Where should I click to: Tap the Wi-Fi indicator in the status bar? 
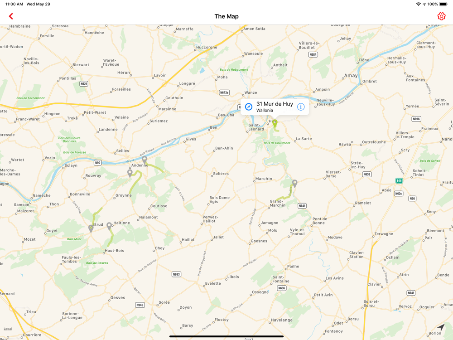418,4
